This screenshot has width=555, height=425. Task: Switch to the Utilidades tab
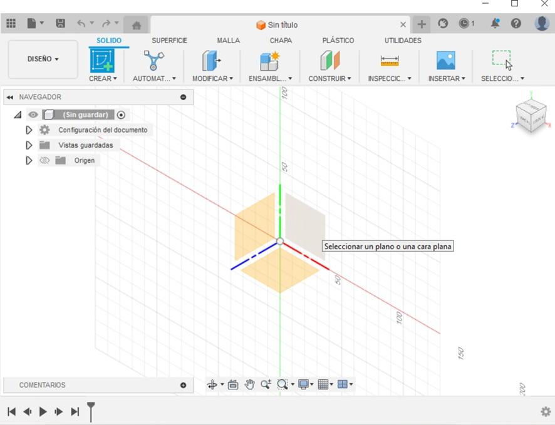[x=403, y=41]
